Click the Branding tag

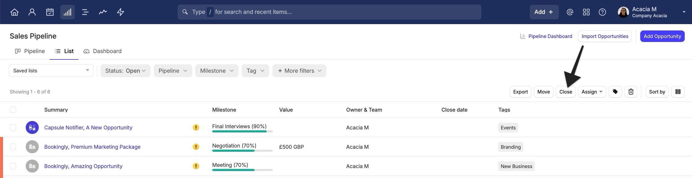[x=511, y=147]
